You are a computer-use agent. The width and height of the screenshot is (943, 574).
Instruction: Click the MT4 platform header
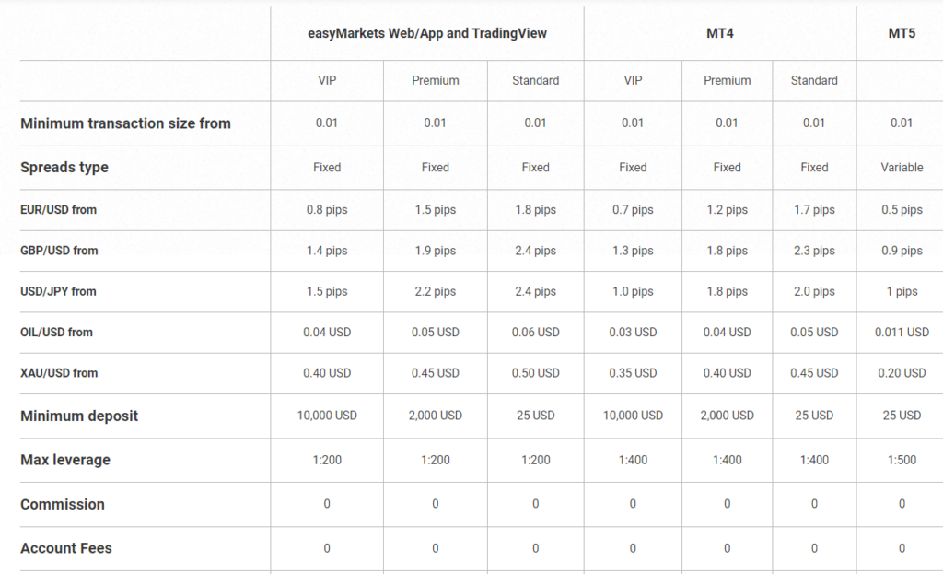(719, 33)
